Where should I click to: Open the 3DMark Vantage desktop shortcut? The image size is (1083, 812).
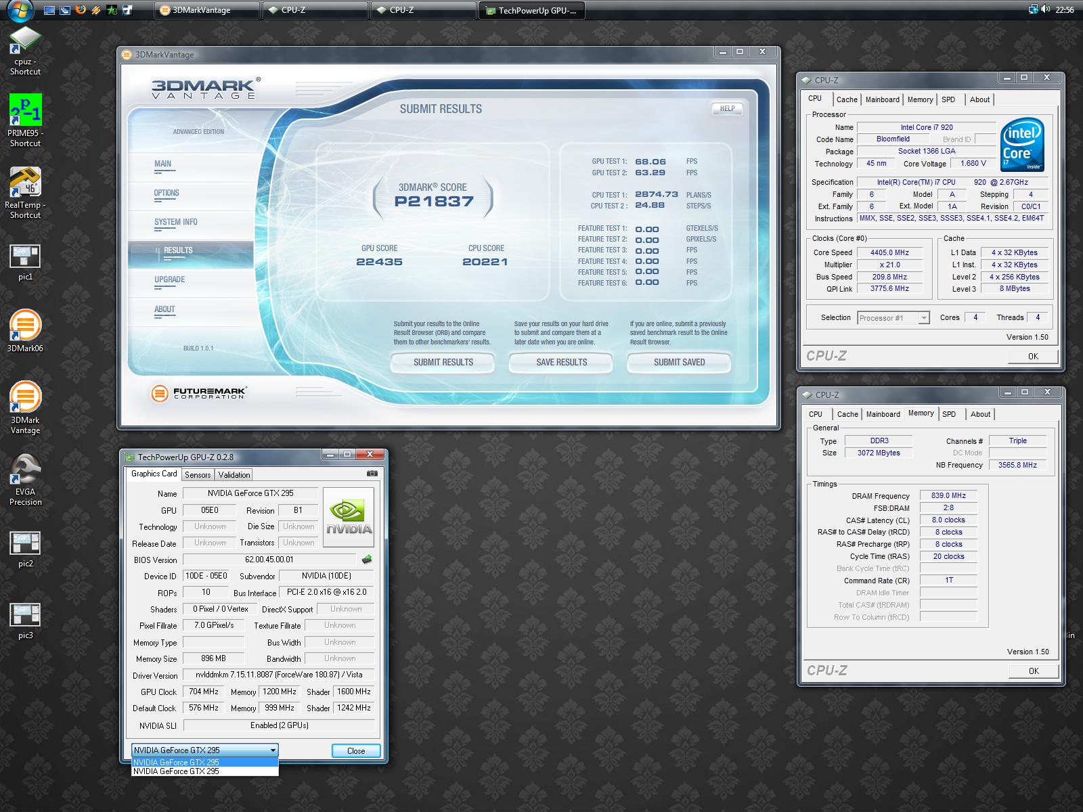click(x=25, y=407)
